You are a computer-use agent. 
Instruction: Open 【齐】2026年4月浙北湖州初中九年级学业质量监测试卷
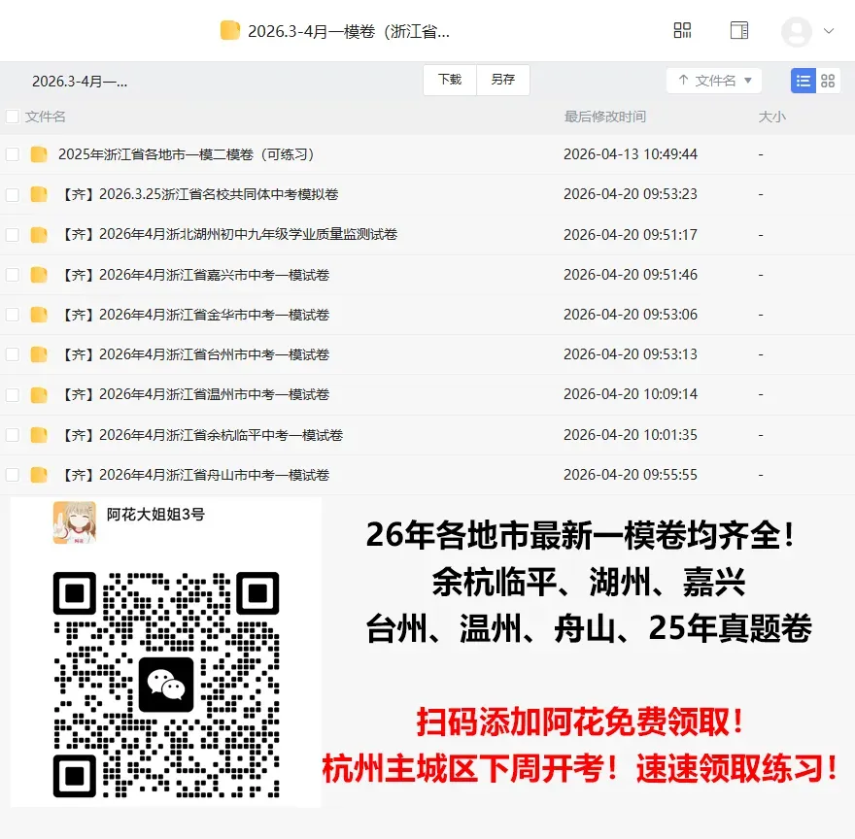[x=228, y=234]
